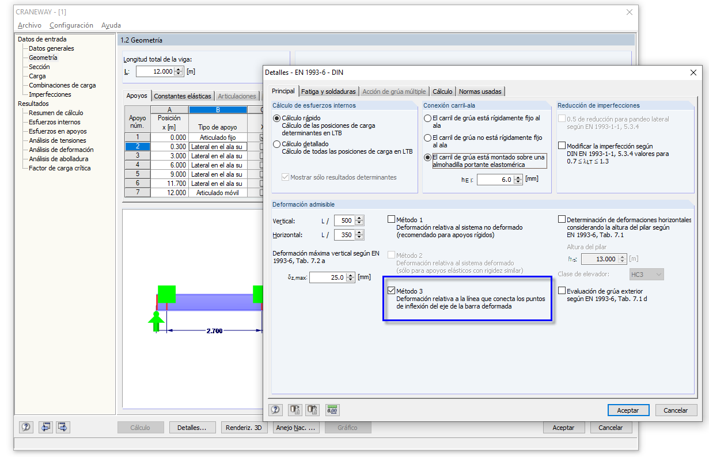Click the save settings as default icon
The image size is (709, 457).
tap(313, 410)
